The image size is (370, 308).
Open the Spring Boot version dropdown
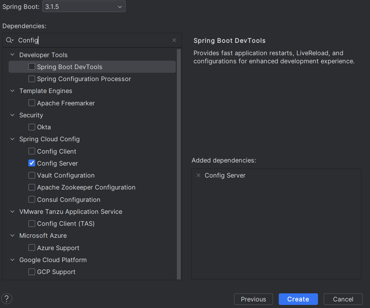coord(84,7)
